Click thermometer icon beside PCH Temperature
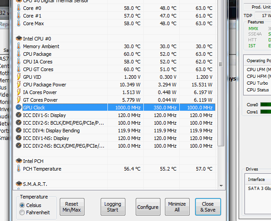This screenshot has height=221, width=271. (x=18, y=168)
